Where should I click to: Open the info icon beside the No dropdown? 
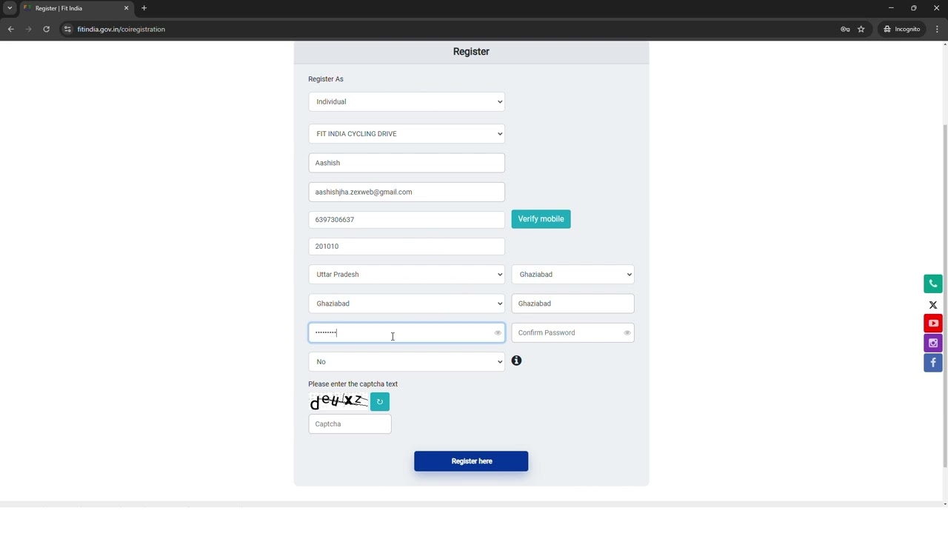click(516, 361)
